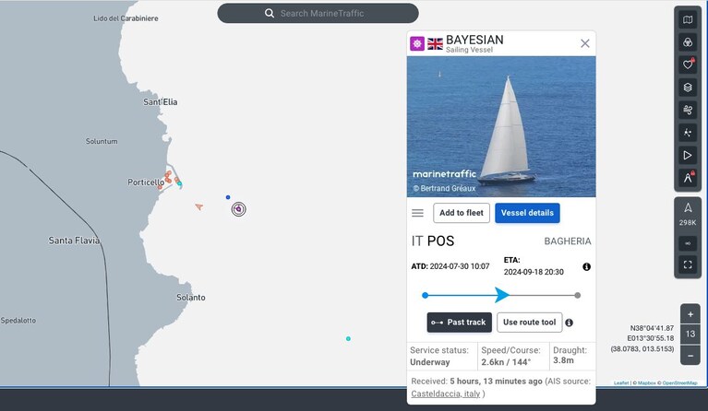This screenshot has height=411, width=708.
Task: Click the OpenStreetMap attribution link
Action: [x=679, y=383]
